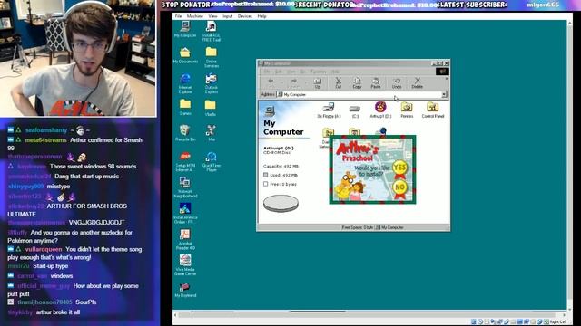581x326 pixels.
Task: Click the Copy toolbar button
Action: coord(357,82)
